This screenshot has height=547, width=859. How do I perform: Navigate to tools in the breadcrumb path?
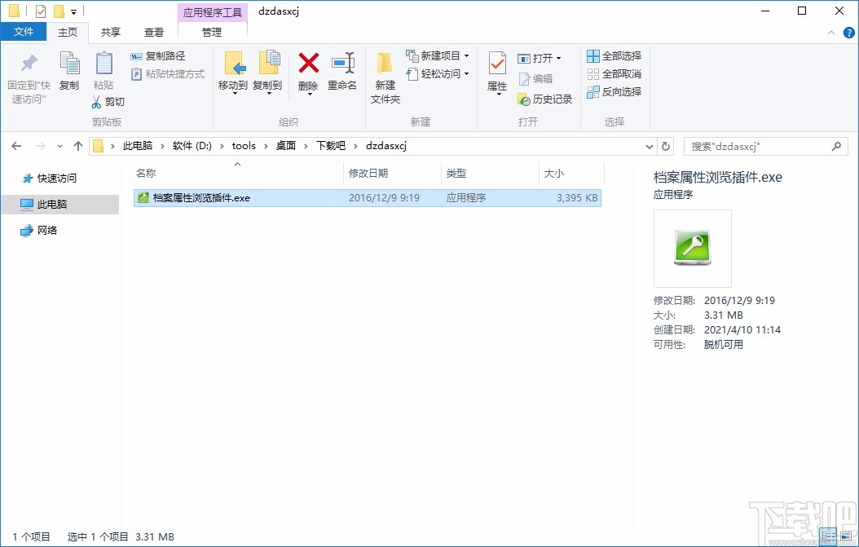(243, 146)
